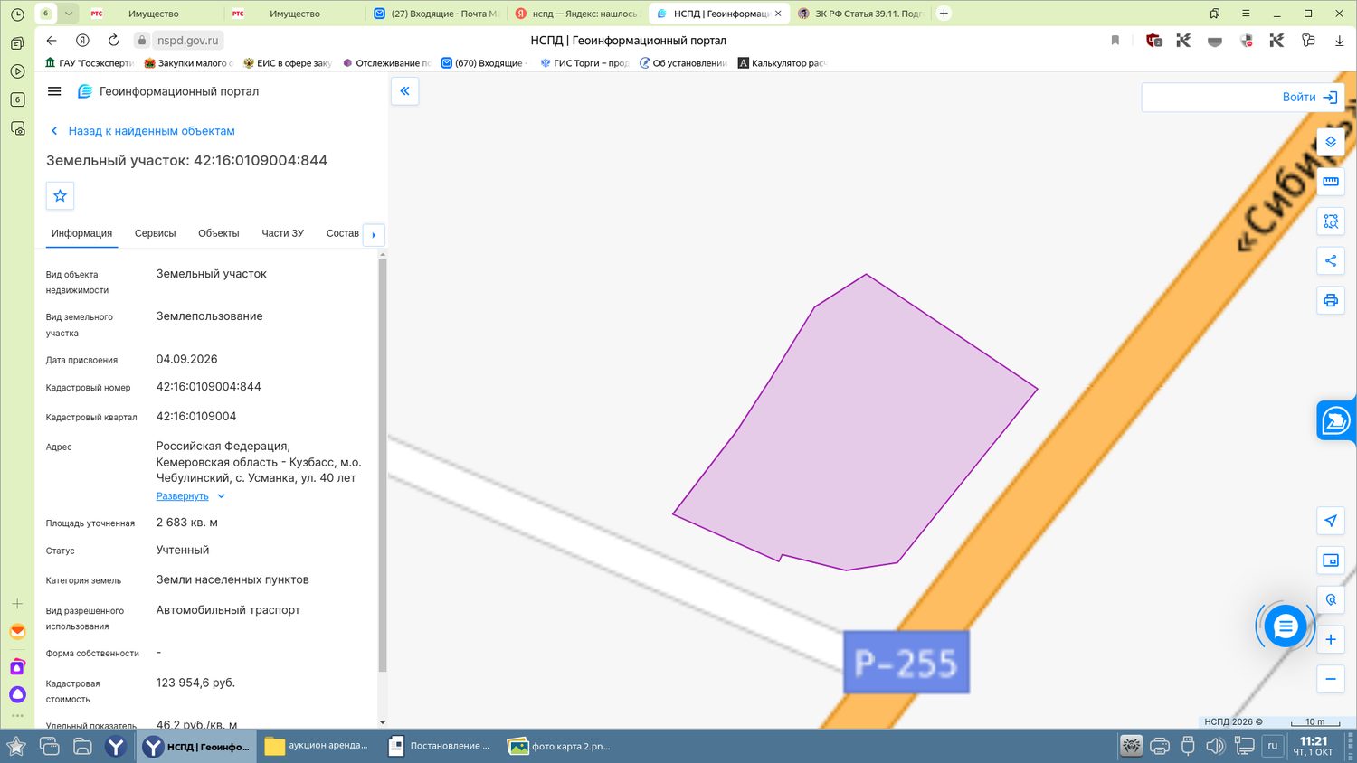Image resolution: width=1357 pixels, height=763 pixels.
Task: Select the ruler measurement tool
Action: pos(1331,182)
